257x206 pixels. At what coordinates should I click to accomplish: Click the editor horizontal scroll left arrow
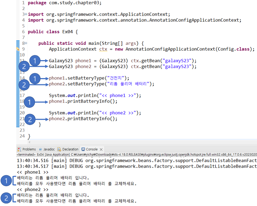[x=29, y=142]
